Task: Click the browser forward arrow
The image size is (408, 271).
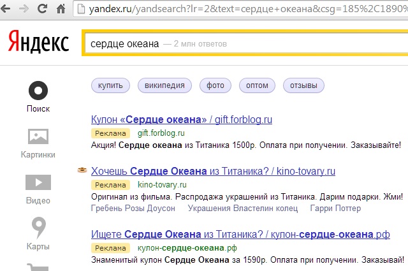Action: pyautogui.click(x=24, y=9)
